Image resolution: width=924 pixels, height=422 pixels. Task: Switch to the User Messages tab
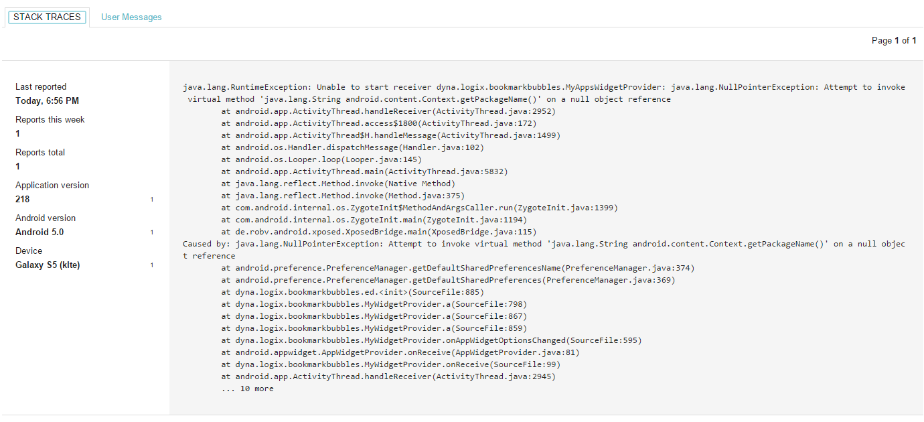tap(131, 17)
